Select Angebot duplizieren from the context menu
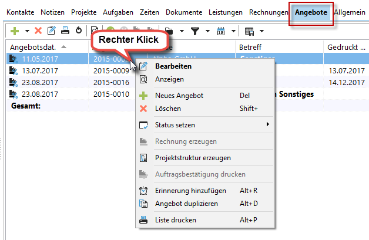369x240 pixels. click(x=186, y=204)
